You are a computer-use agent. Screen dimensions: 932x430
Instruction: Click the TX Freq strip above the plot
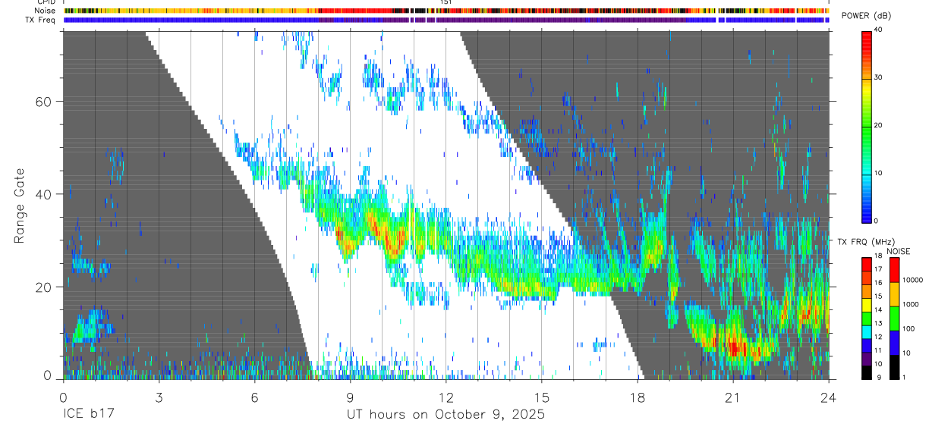tap(446, 20)
